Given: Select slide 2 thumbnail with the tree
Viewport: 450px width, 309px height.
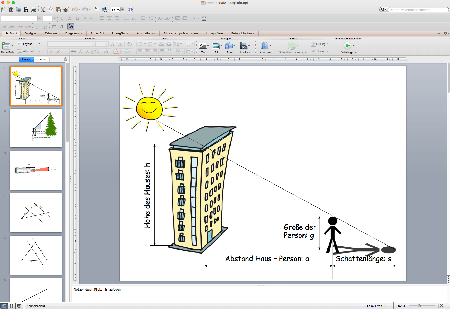Looking at the screenshot, I should point(36,128).
